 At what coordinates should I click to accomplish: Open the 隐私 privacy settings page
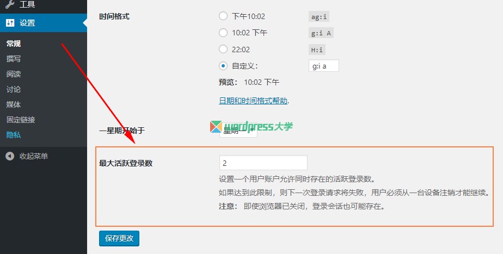14,135
